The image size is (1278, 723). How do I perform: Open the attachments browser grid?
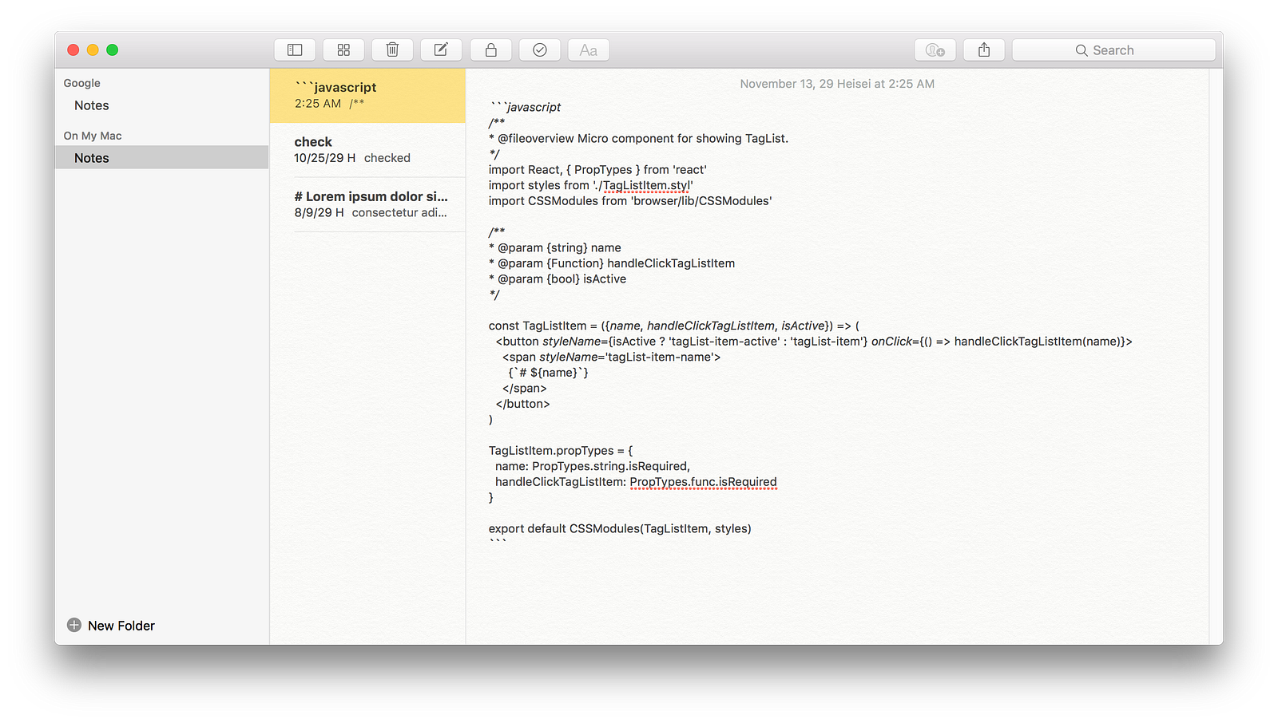(343, 50)
